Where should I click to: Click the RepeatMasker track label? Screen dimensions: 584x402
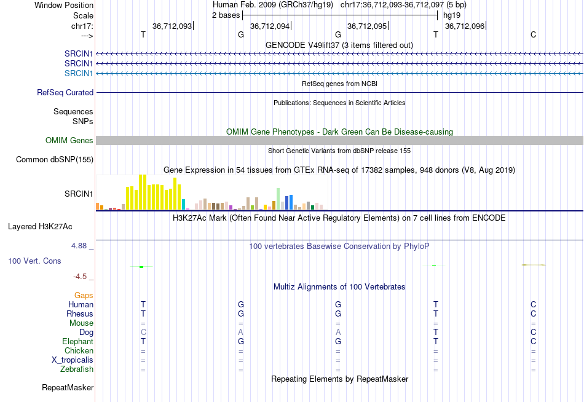68,387
